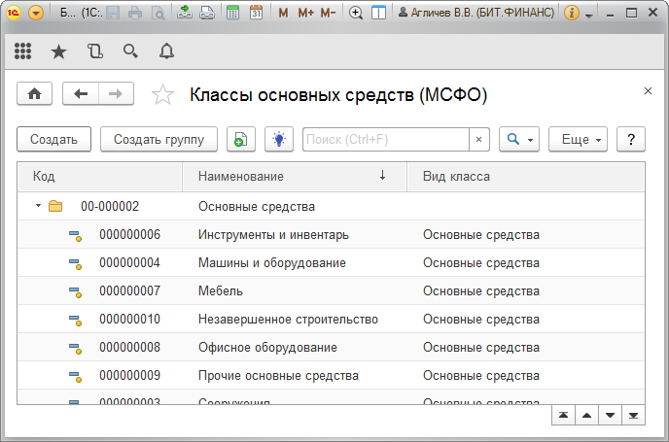Select the Машины и оборудование row
The width and height of the screenshot is (669, 442).
331,262
